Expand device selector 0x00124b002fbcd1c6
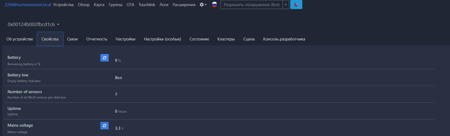 point(34,24)
